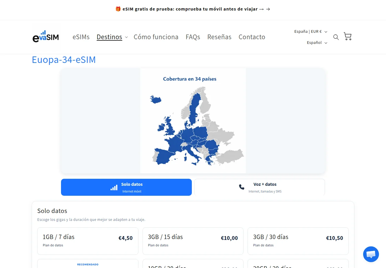Click the €10,00 price
Viewport: 386px width, 268px height.
pos(229,238)
